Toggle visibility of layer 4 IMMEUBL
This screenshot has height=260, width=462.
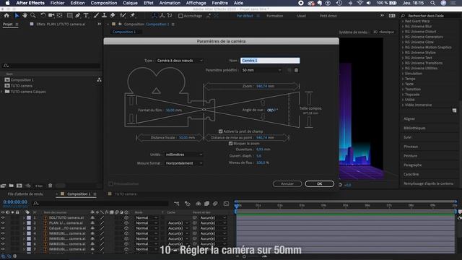3,233
